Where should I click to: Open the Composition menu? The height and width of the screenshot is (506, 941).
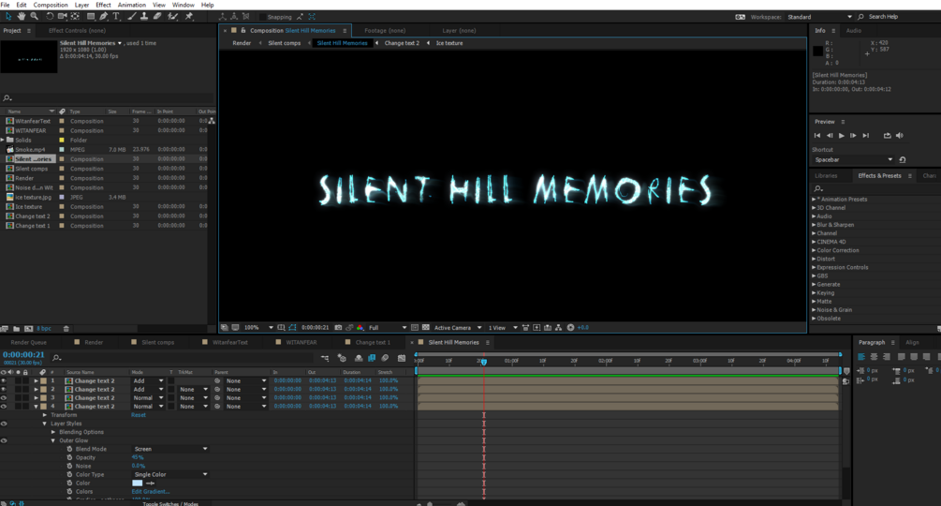(x=51, y=5)
